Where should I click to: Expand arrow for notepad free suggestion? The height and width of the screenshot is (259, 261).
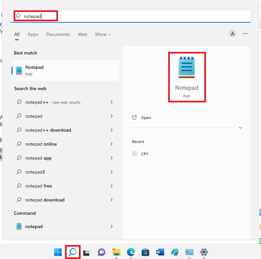[x=111, y=186]
